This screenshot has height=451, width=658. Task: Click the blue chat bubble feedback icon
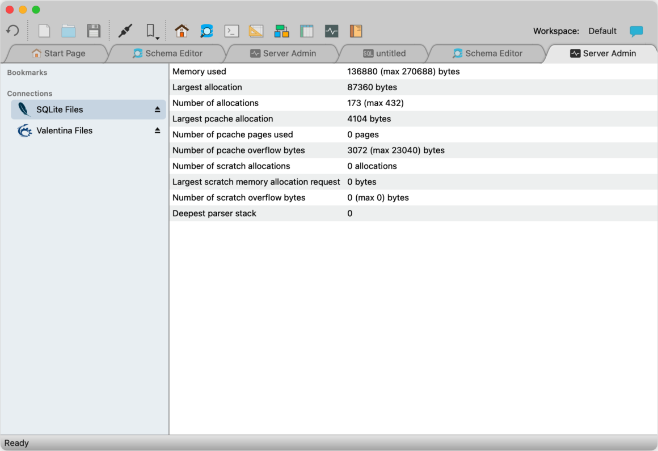(x=636, y=31)
